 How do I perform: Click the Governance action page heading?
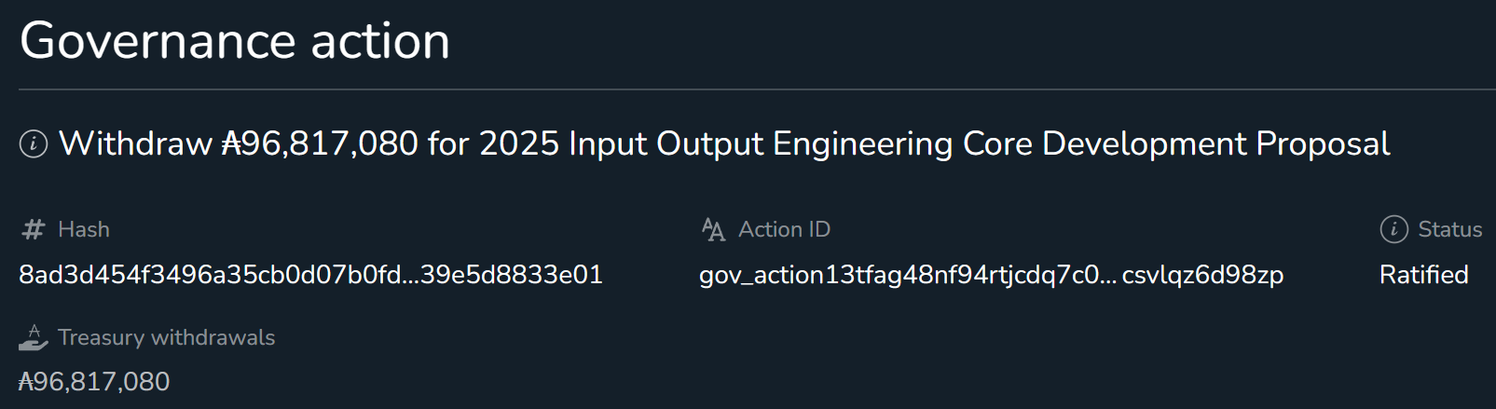tap(235, 41)
